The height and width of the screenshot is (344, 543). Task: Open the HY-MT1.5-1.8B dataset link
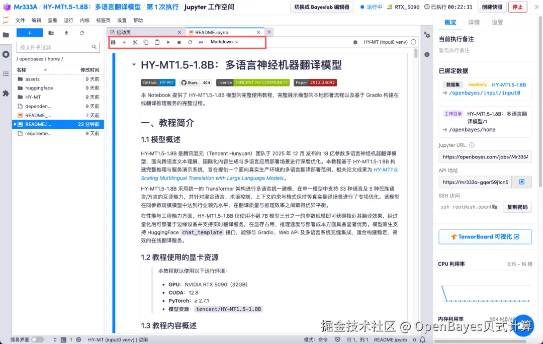[x=509, y=84]
